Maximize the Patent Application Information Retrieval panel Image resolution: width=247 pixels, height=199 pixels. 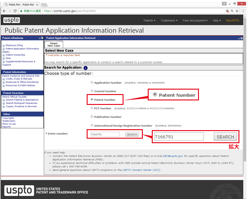[242, 38]
